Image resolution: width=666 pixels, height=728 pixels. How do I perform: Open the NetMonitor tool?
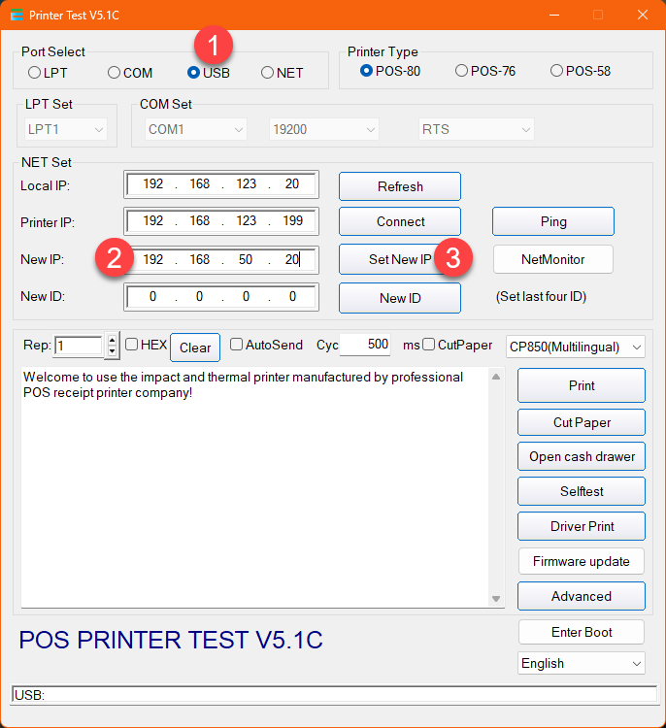553,259
